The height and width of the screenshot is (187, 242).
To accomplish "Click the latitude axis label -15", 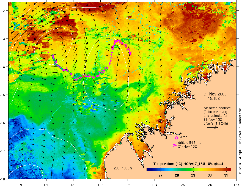I will (x=3, y=95).
